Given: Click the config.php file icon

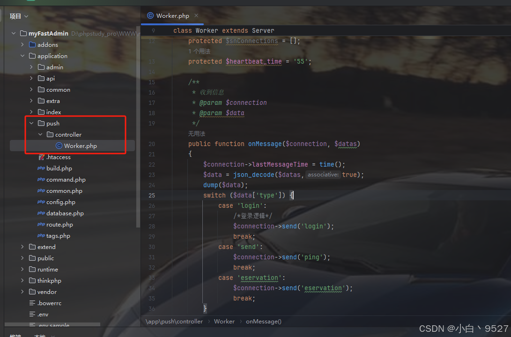Looking at the screenshot, I should pos(41,202).
